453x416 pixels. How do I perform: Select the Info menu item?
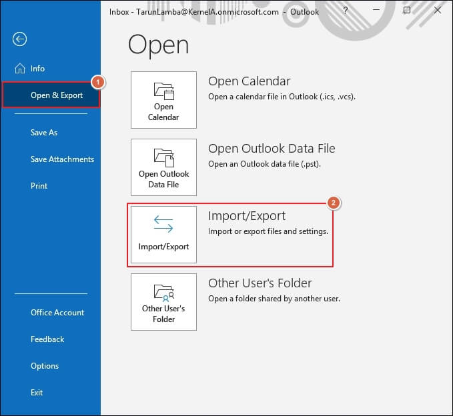[37, 69]
